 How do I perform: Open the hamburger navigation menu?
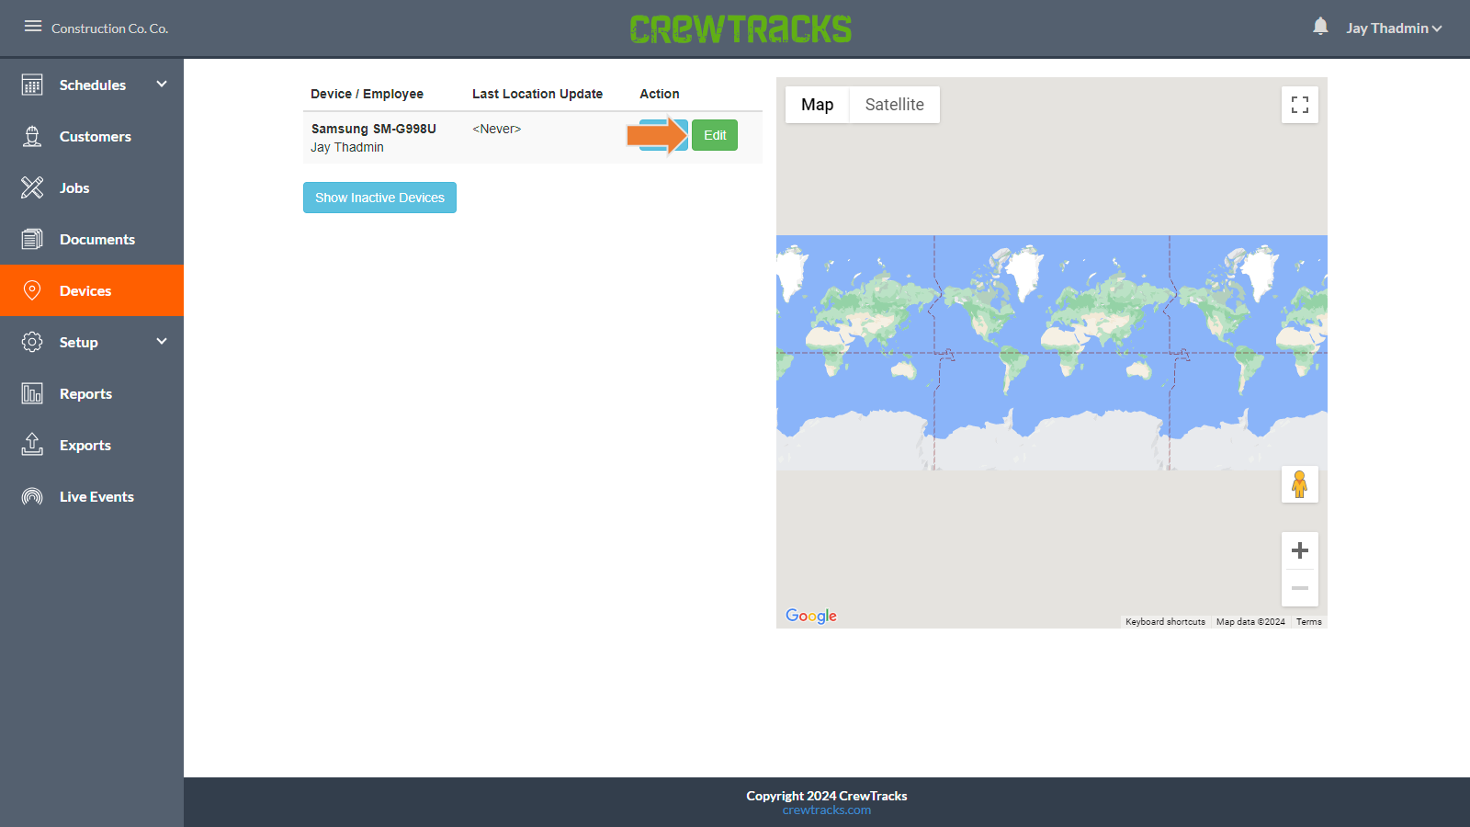coord(33,27)
